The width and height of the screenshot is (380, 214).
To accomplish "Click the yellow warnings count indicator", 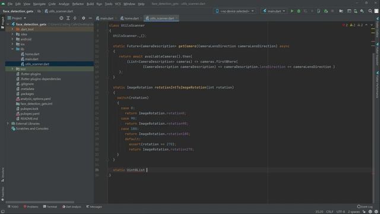I will pos(352,25).
